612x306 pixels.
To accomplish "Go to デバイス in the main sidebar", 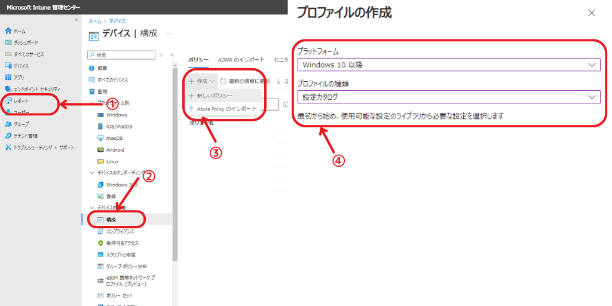I will [x=17, y=66].
